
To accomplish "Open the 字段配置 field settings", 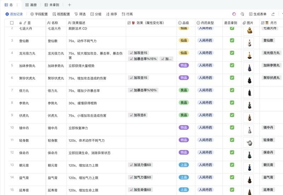I will point(39,14).
